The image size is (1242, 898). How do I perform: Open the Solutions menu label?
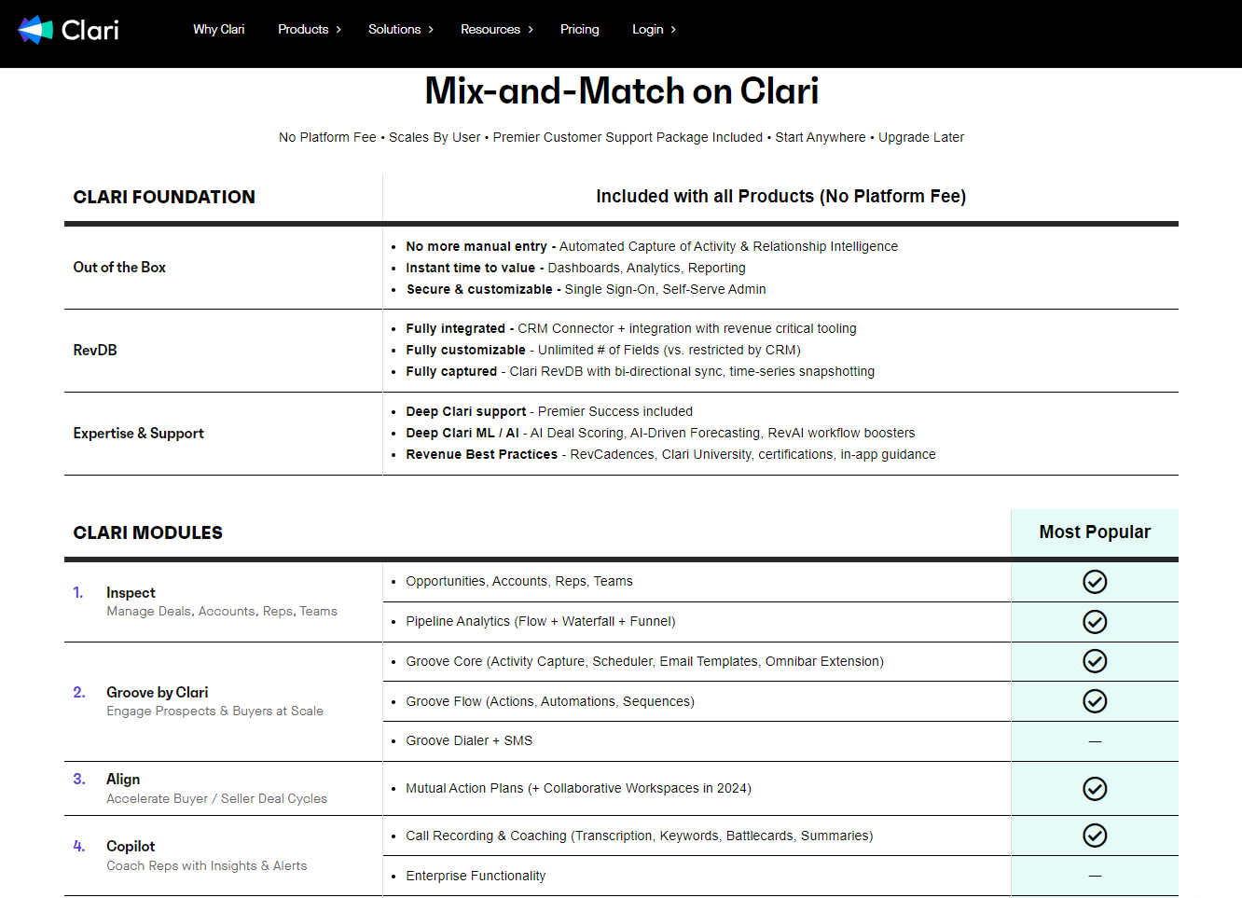tap(394, 30)
